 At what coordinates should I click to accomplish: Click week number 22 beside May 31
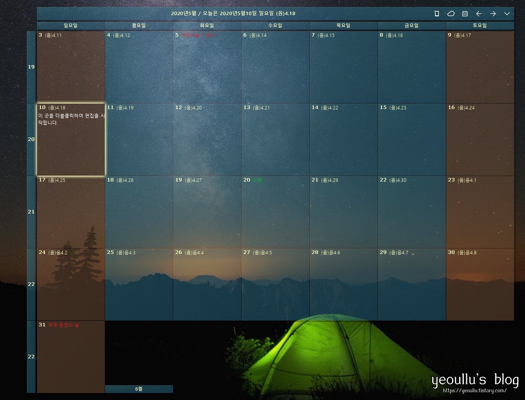click(x=31, y=357)
